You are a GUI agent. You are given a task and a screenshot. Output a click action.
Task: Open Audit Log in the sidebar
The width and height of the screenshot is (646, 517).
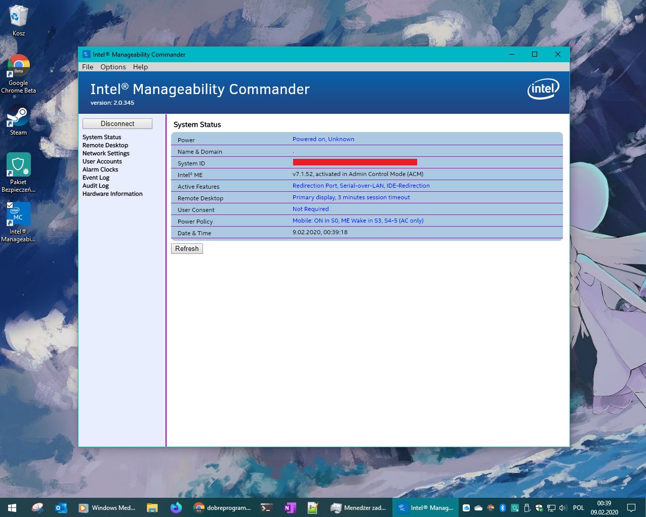tap(96, 186)
